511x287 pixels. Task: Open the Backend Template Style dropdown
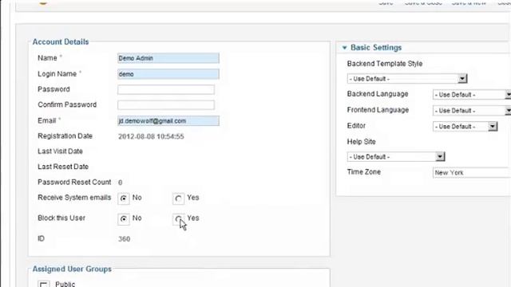(407, 79)
